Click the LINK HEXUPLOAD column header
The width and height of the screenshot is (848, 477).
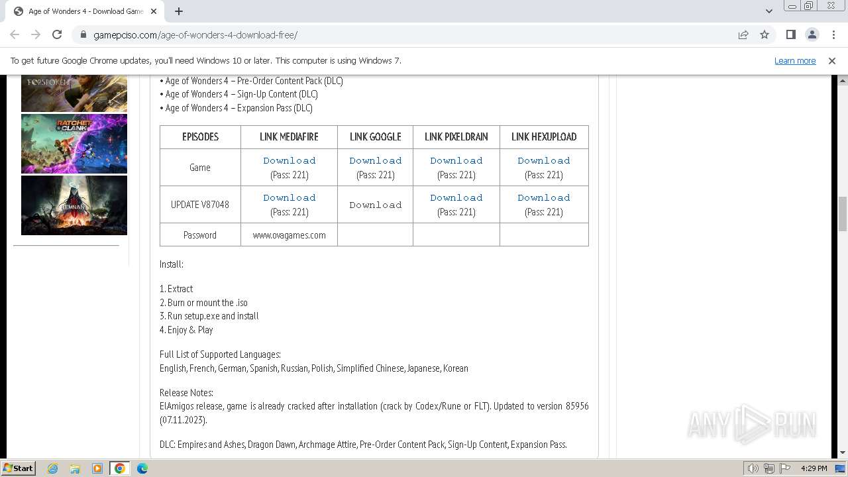(544, 136)
